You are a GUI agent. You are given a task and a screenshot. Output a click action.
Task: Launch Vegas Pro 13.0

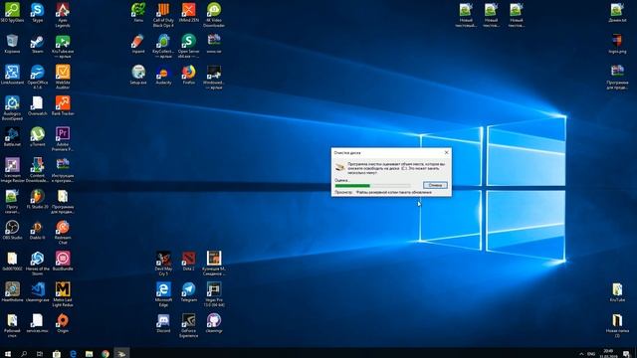[214, 294]
